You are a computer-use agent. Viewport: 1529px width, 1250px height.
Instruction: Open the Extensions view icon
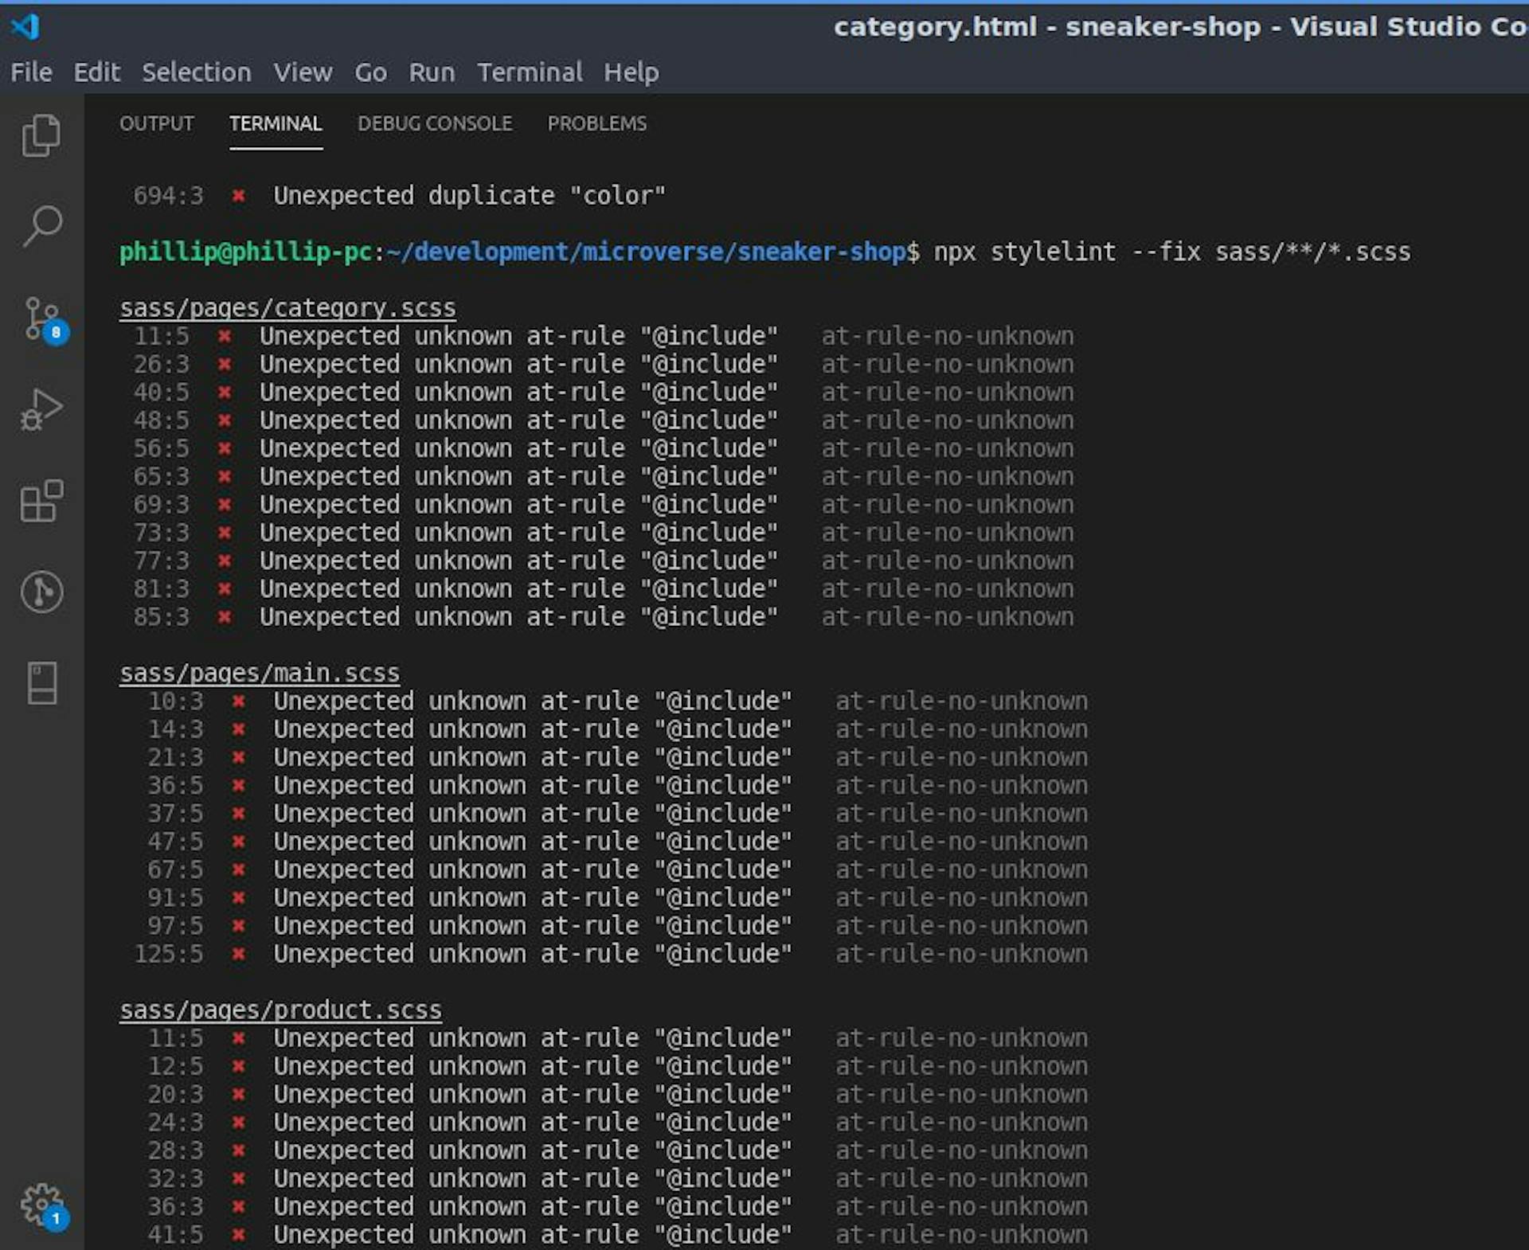(41, 501)
